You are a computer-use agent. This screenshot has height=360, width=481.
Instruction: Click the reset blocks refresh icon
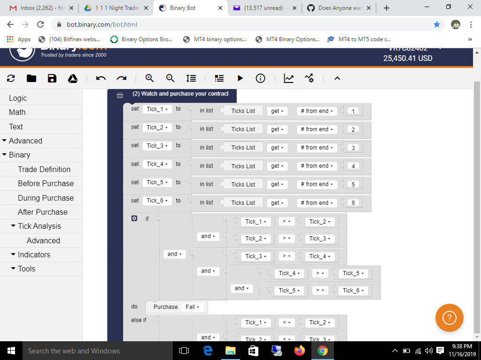(11, 78)
